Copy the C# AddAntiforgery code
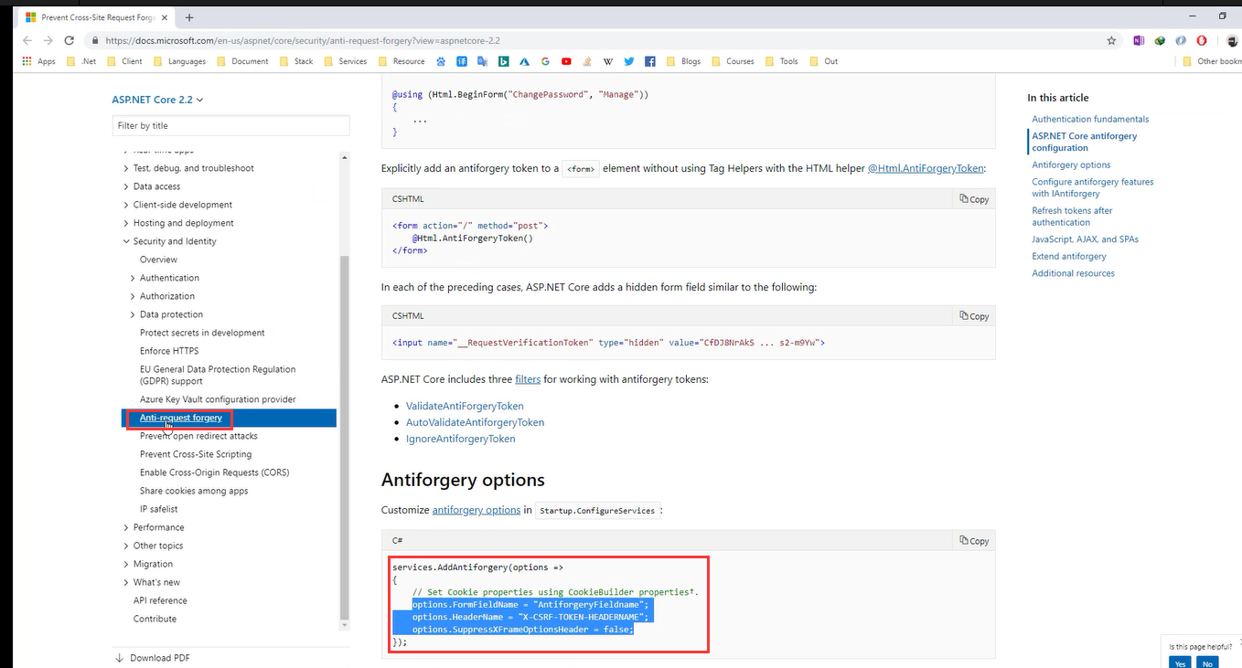 pos(974,541)
